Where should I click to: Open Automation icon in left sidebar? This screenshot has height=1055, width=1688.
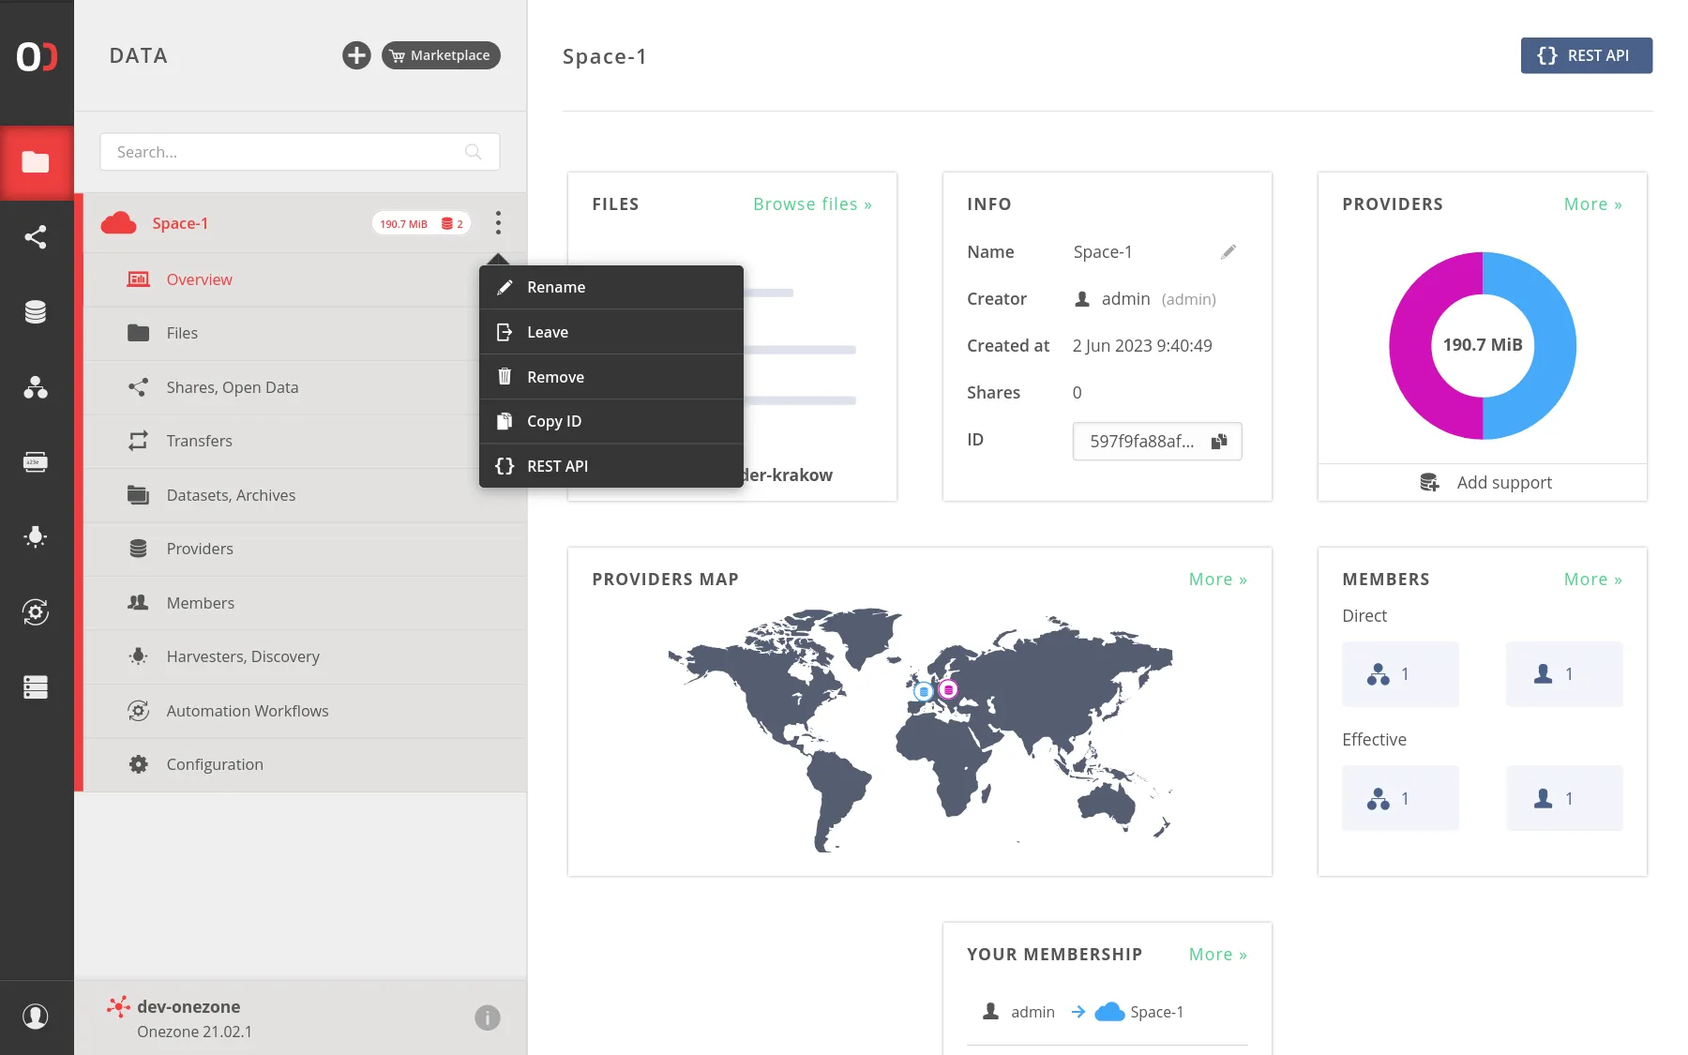point(36,612)
